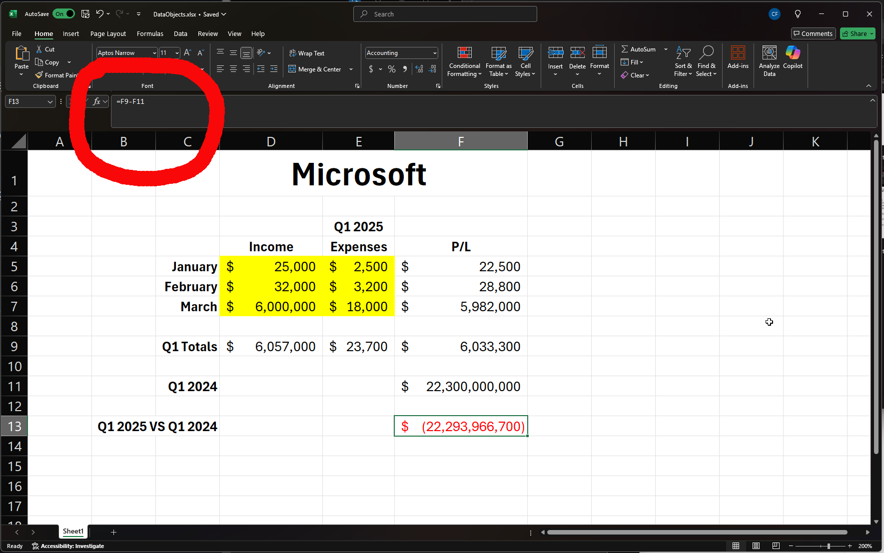Apply top align to cell

(220, 52)
